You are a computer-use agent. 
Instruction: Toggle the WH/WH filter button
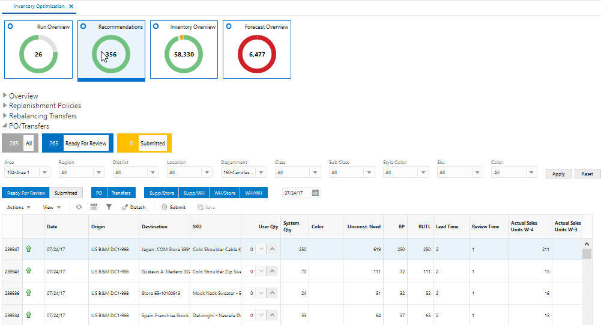253,193
